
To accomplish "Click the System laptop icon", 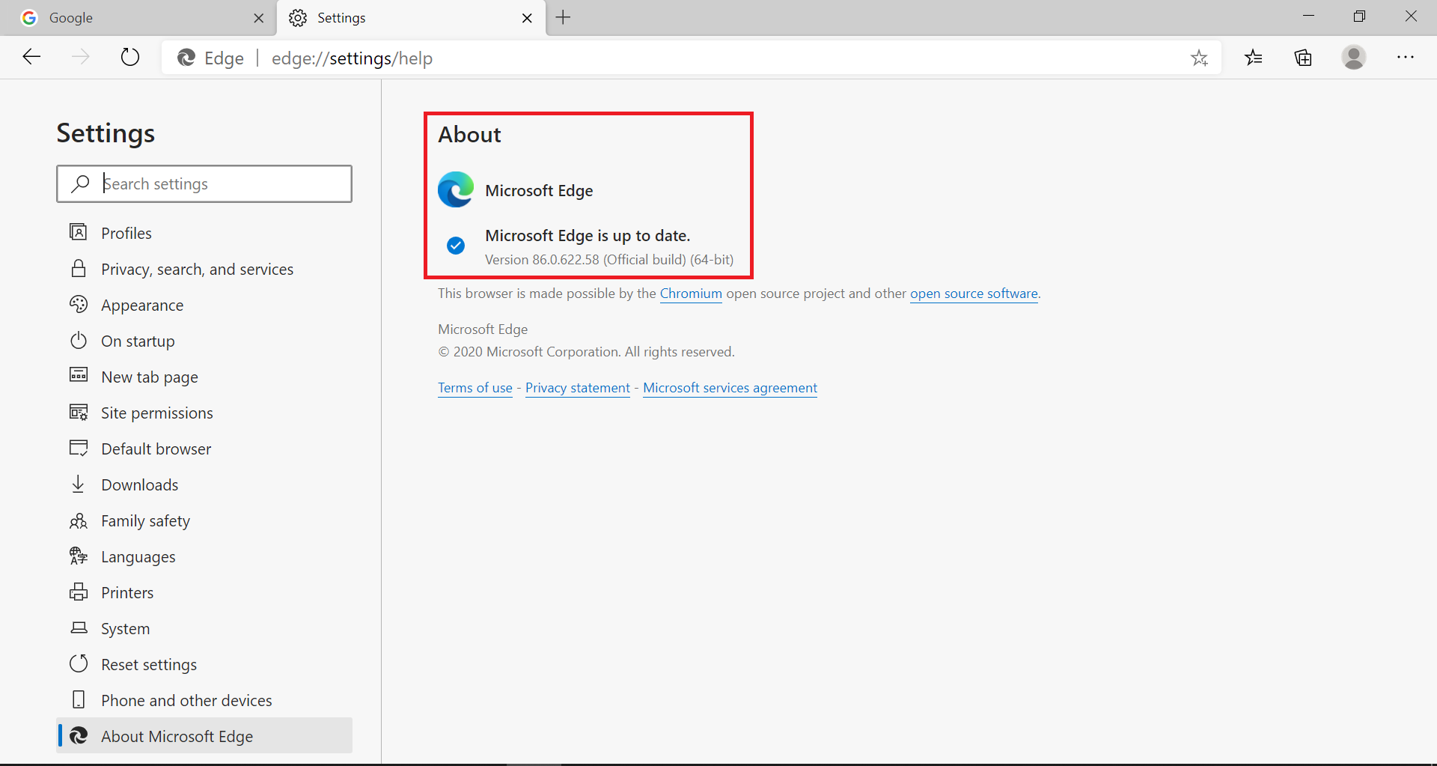I will tap(79, 627).
